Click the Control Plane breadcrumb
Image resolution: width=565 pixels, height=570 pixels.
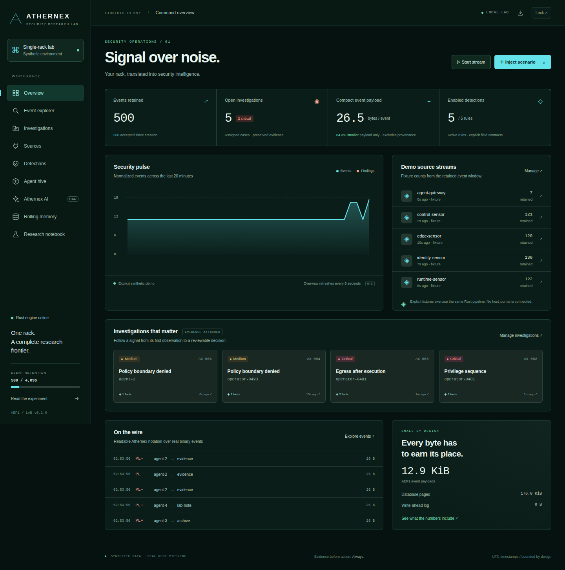123,13
